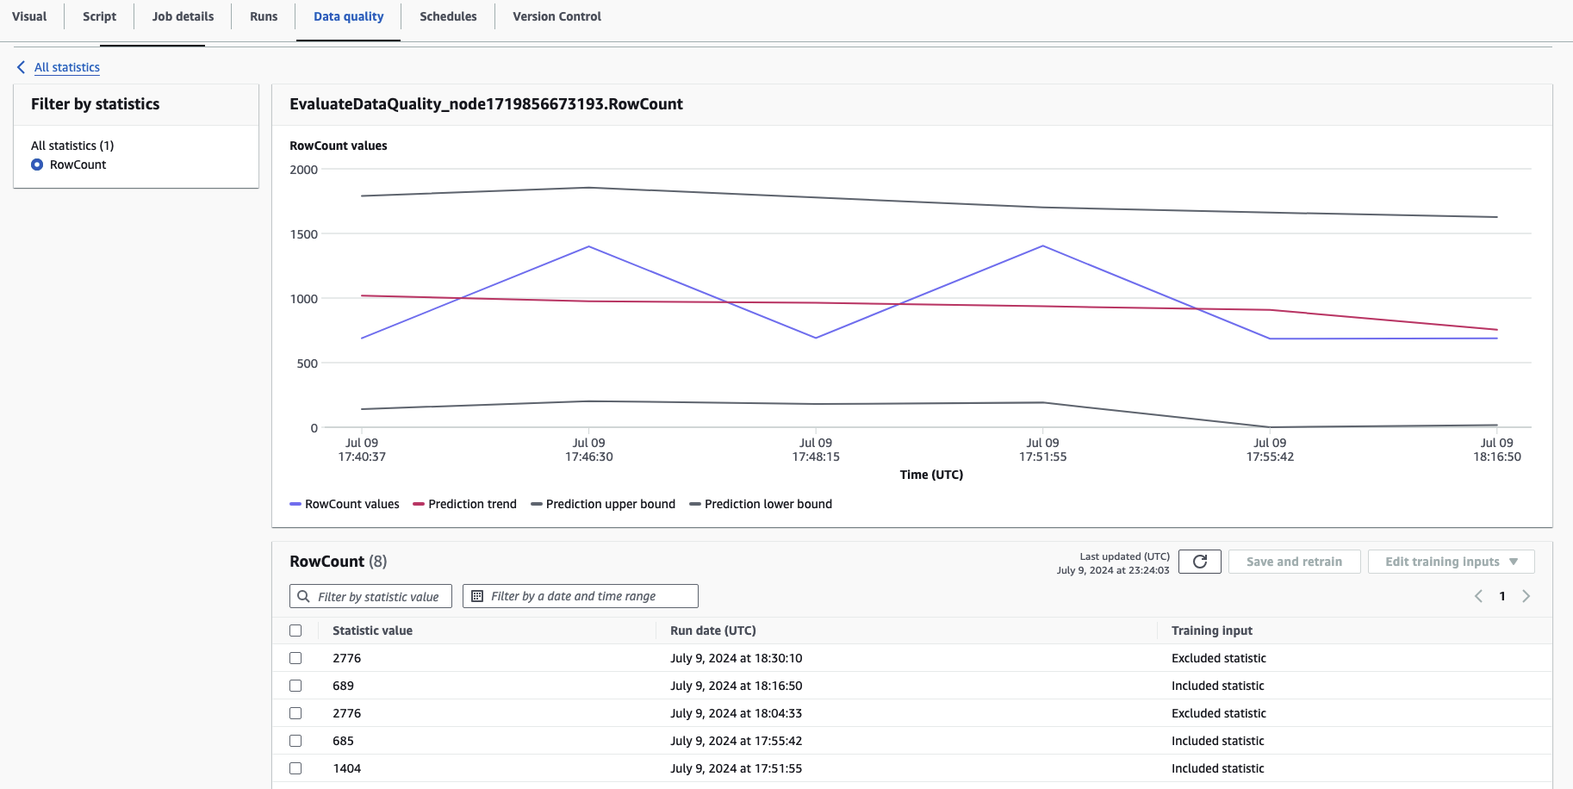The width and height of the screenshot is (1573, 789).
Task: Click the All statistics link
Action: [x=67, y=67]
